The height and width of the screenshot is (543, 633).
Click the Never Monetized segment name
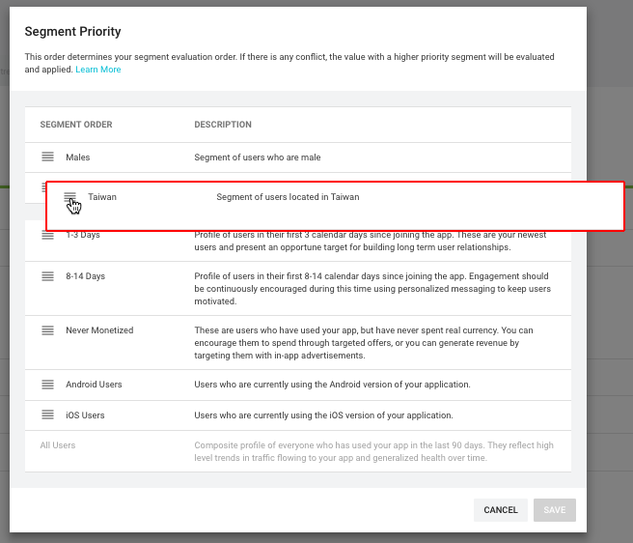(99, 330)
